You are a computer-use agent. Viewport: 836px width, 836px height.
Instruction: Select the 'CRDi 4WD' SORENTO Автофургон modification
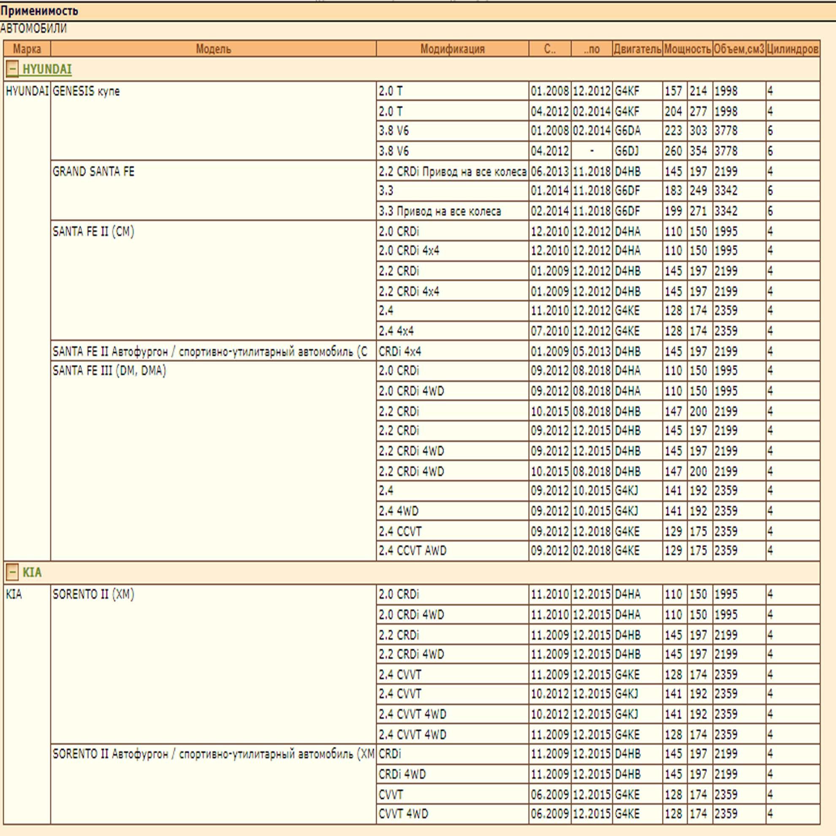453,774
